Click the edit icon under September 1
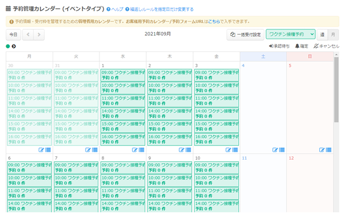Viewport: 347px width, 214px height. (x=134, y=150)
